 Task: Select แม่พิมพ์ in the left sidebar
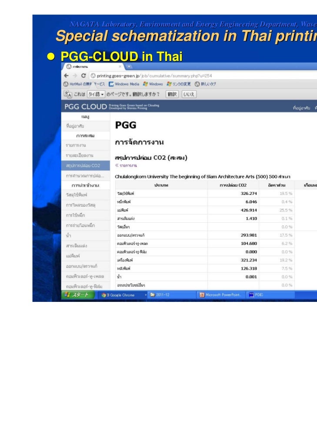pyautogui.click(x=85, y=256)
